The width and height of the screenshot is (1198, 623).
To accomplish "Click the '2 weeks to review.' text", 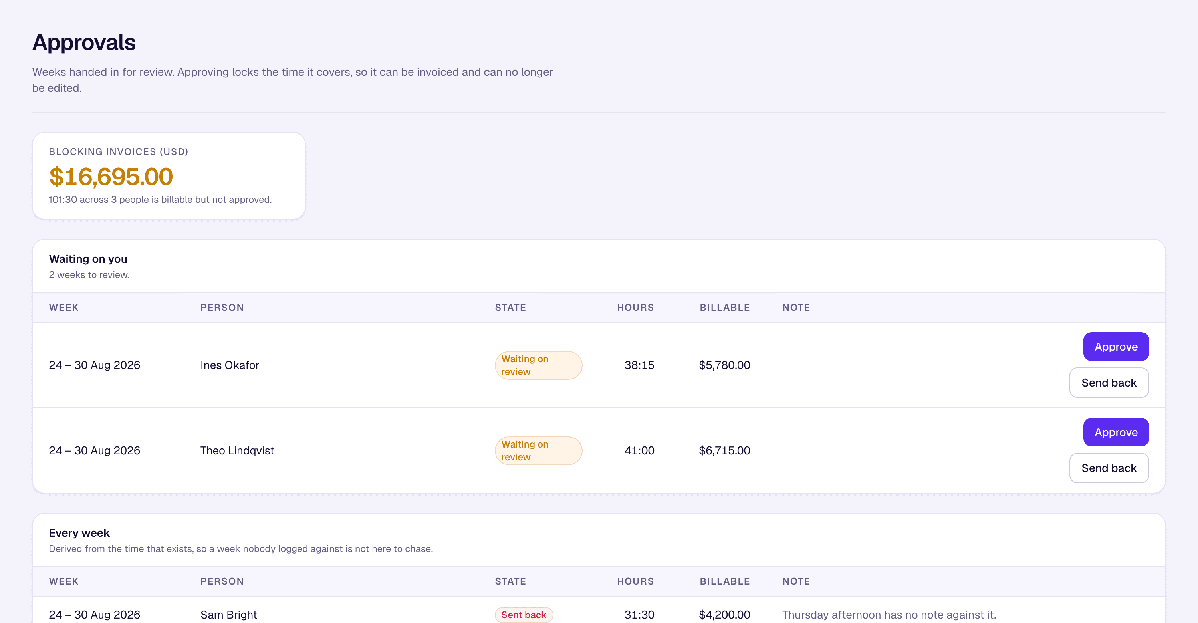I will click(89, 275).
